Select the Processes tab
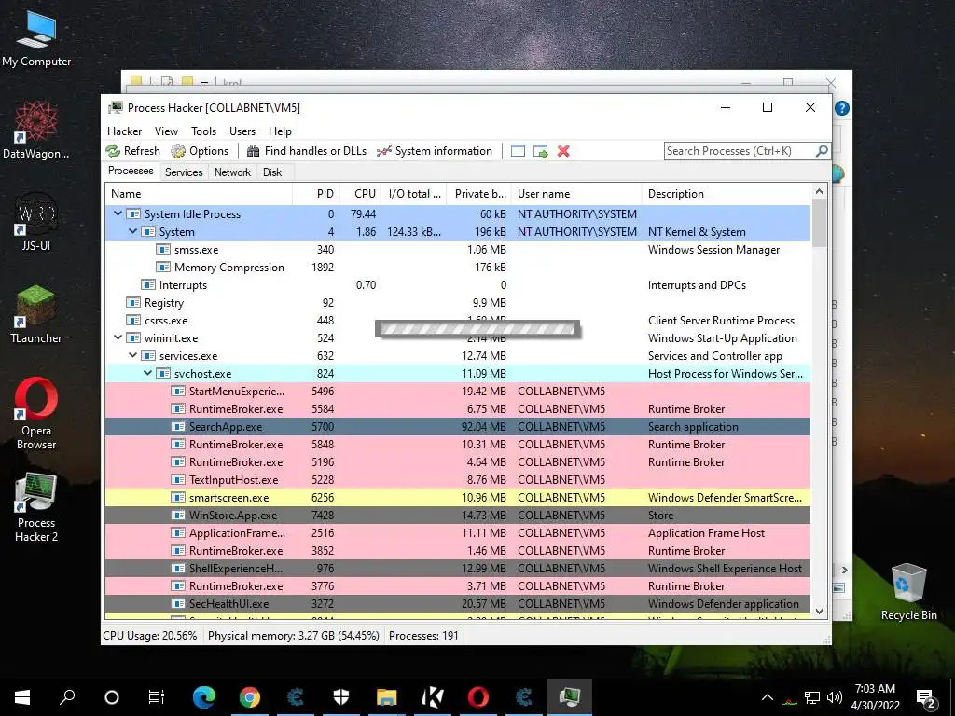The image size is (955, 716). (131, 171)
